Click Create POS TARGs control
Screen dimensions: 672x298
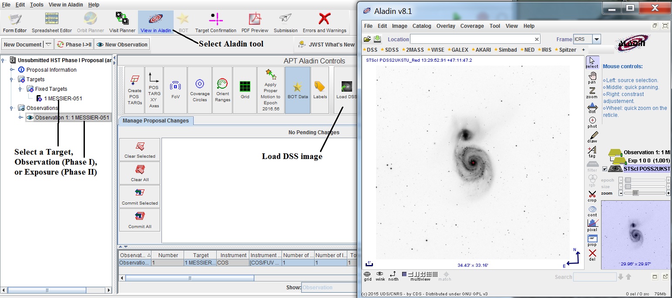coord(134,90)
